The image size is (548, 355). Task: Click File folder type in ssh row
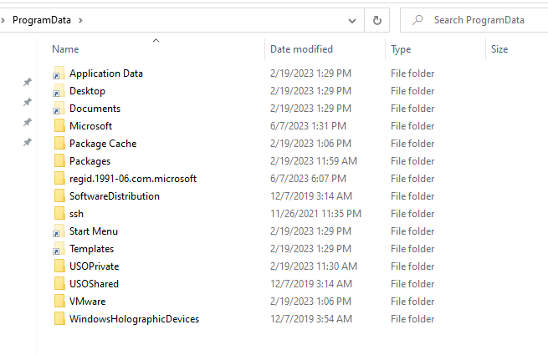tap(412, 214)
